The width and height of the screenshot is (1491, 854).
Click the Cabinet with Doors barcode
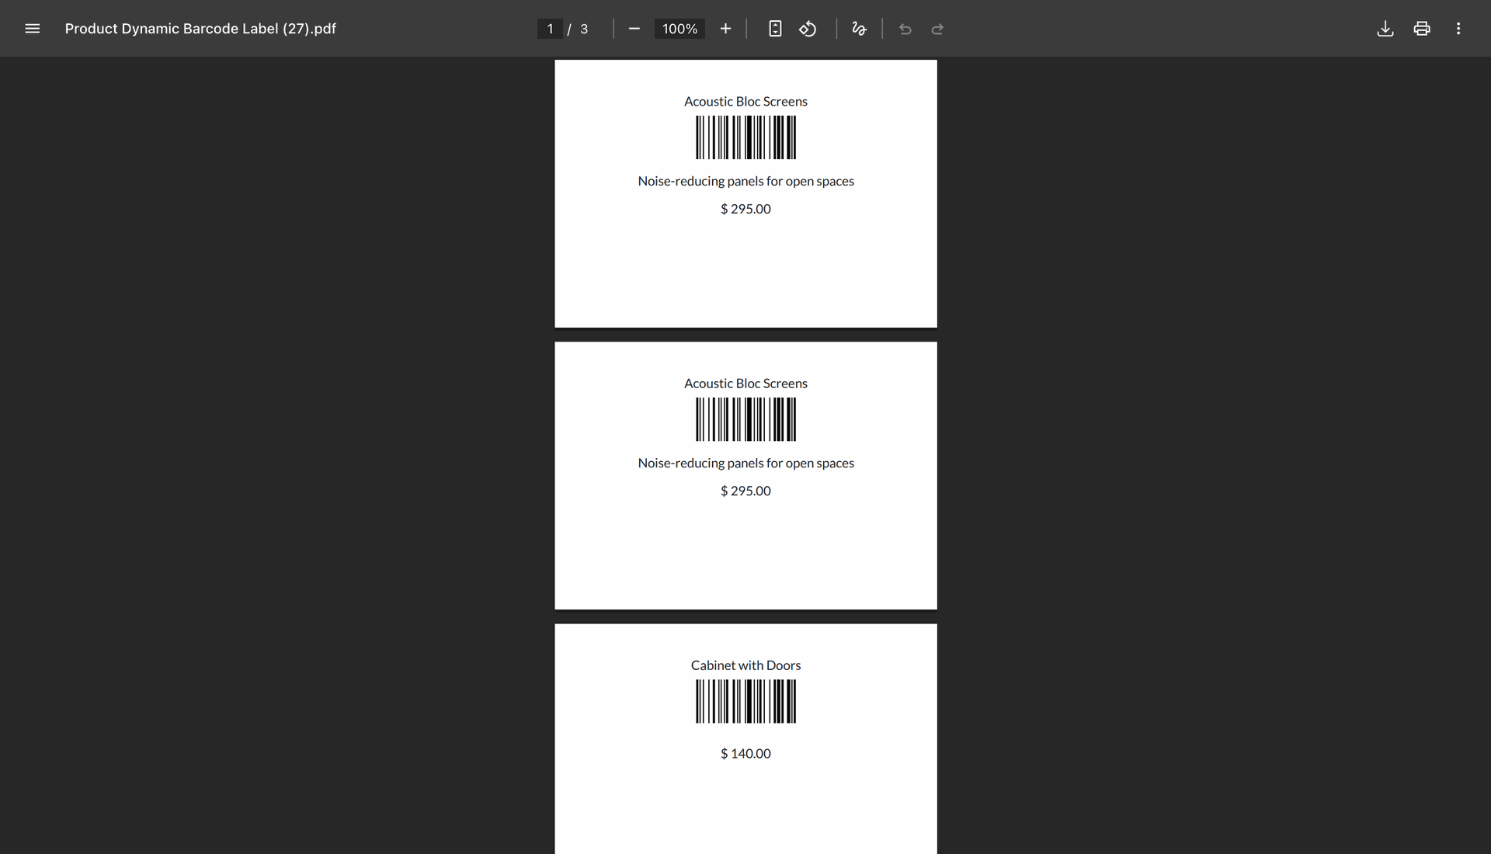[x=745, y=701]
